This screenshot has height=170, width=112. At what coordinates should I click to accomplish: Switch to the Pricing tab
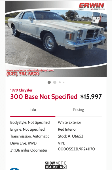[x=79, y=110]
